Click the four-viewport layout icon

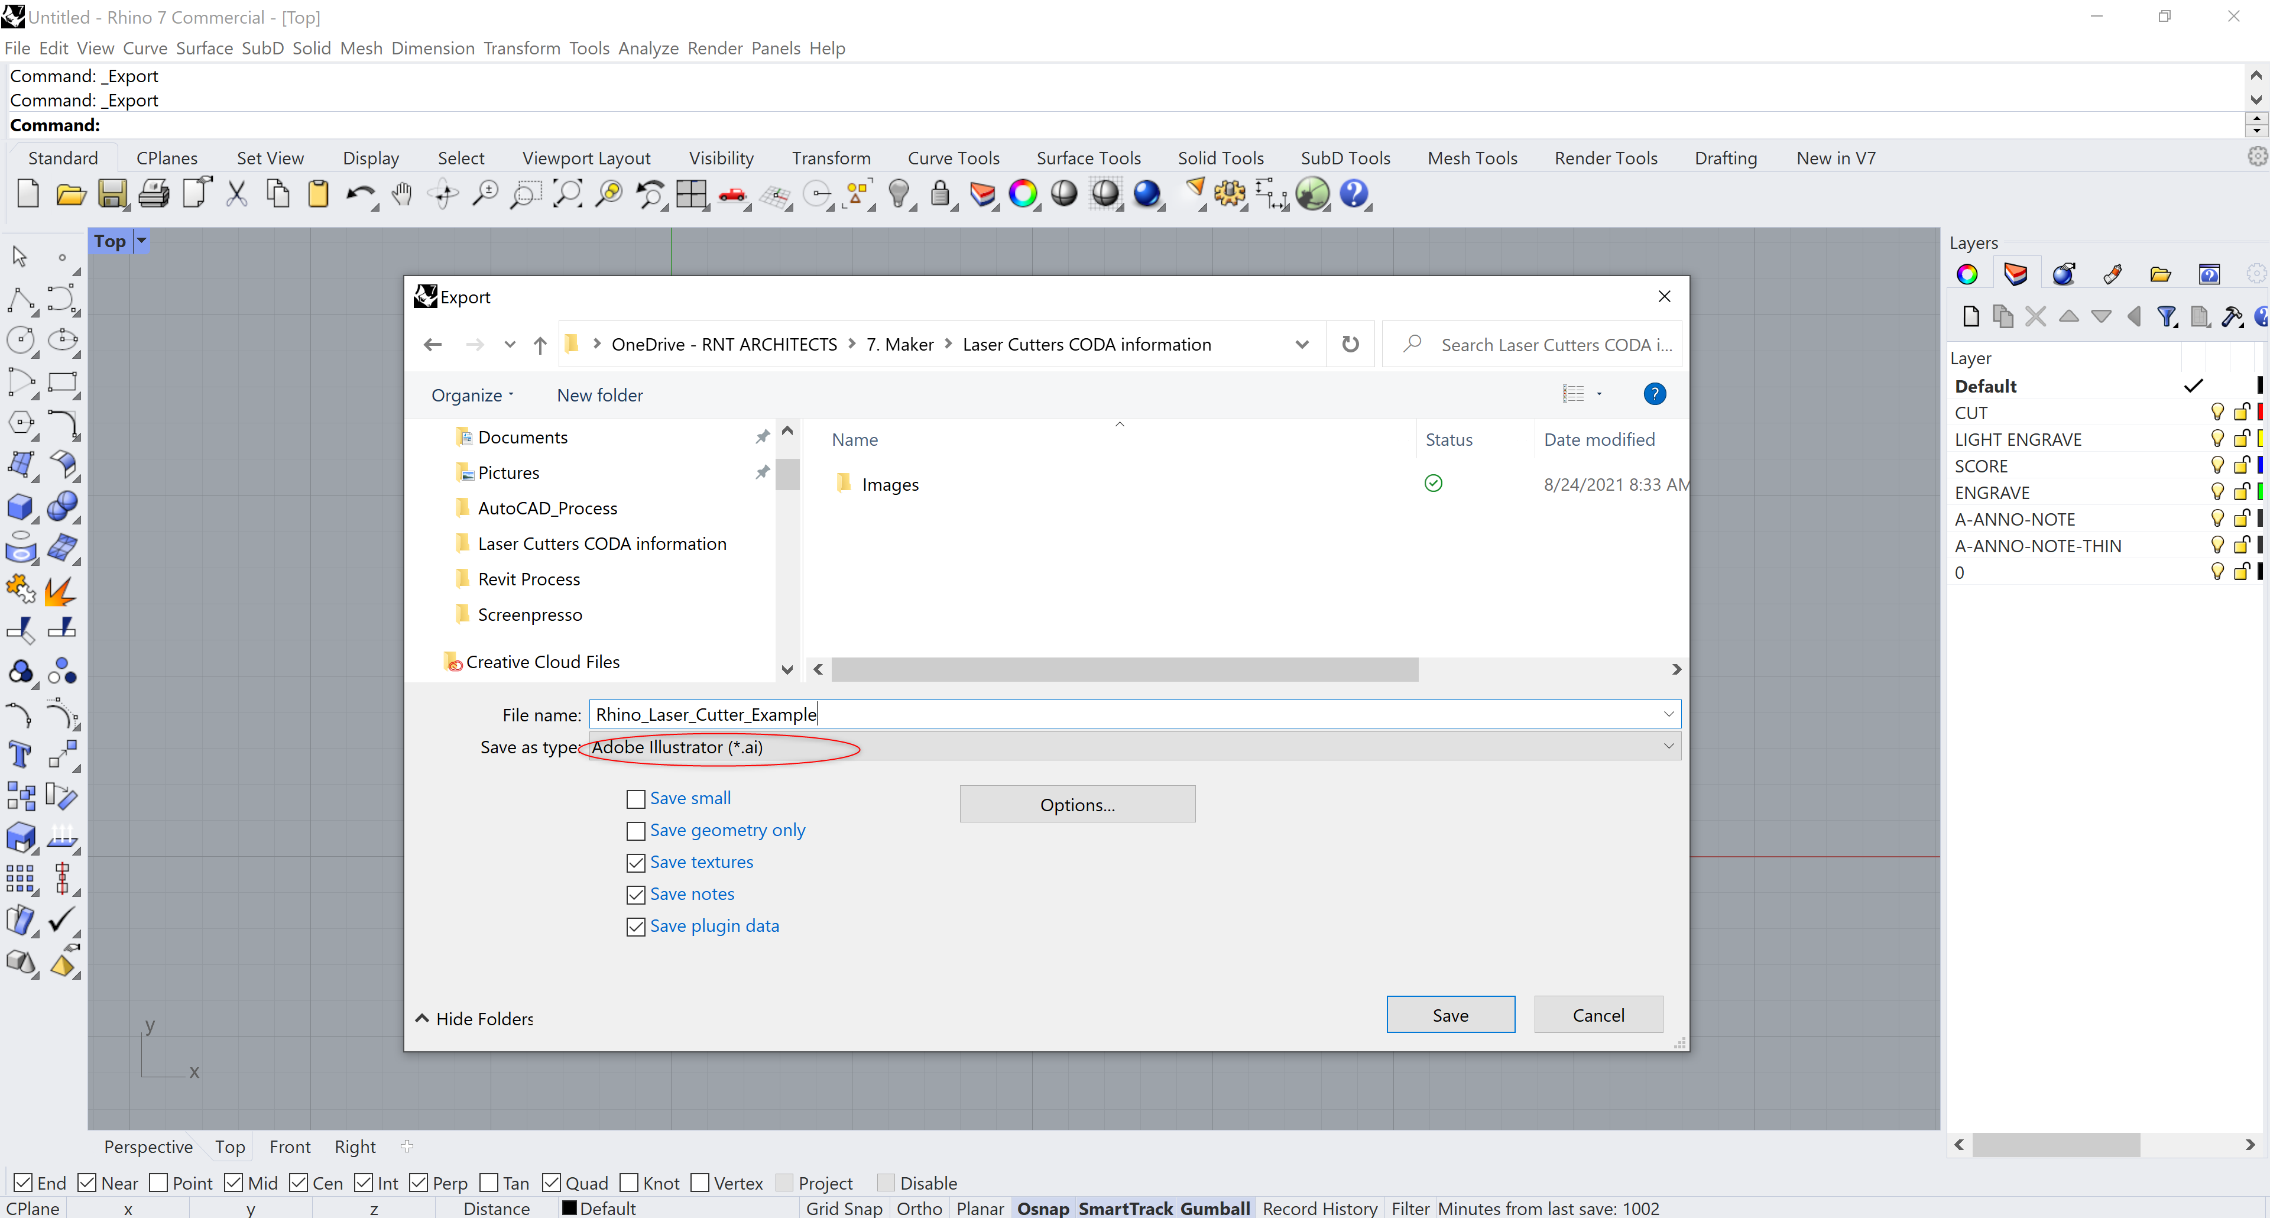point(691,193)
